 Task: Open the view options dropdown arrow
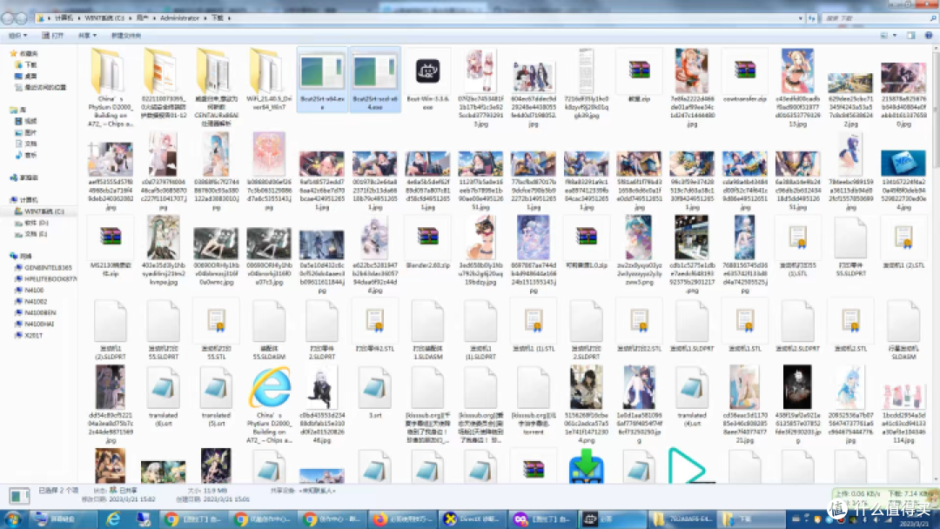coord(895,36)
